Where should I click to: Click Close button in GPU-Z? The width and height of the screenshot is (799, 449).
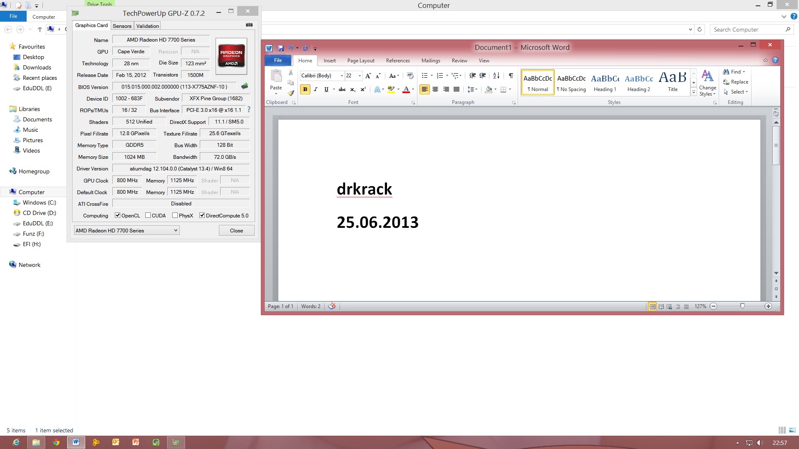click(x=236, y=230)
